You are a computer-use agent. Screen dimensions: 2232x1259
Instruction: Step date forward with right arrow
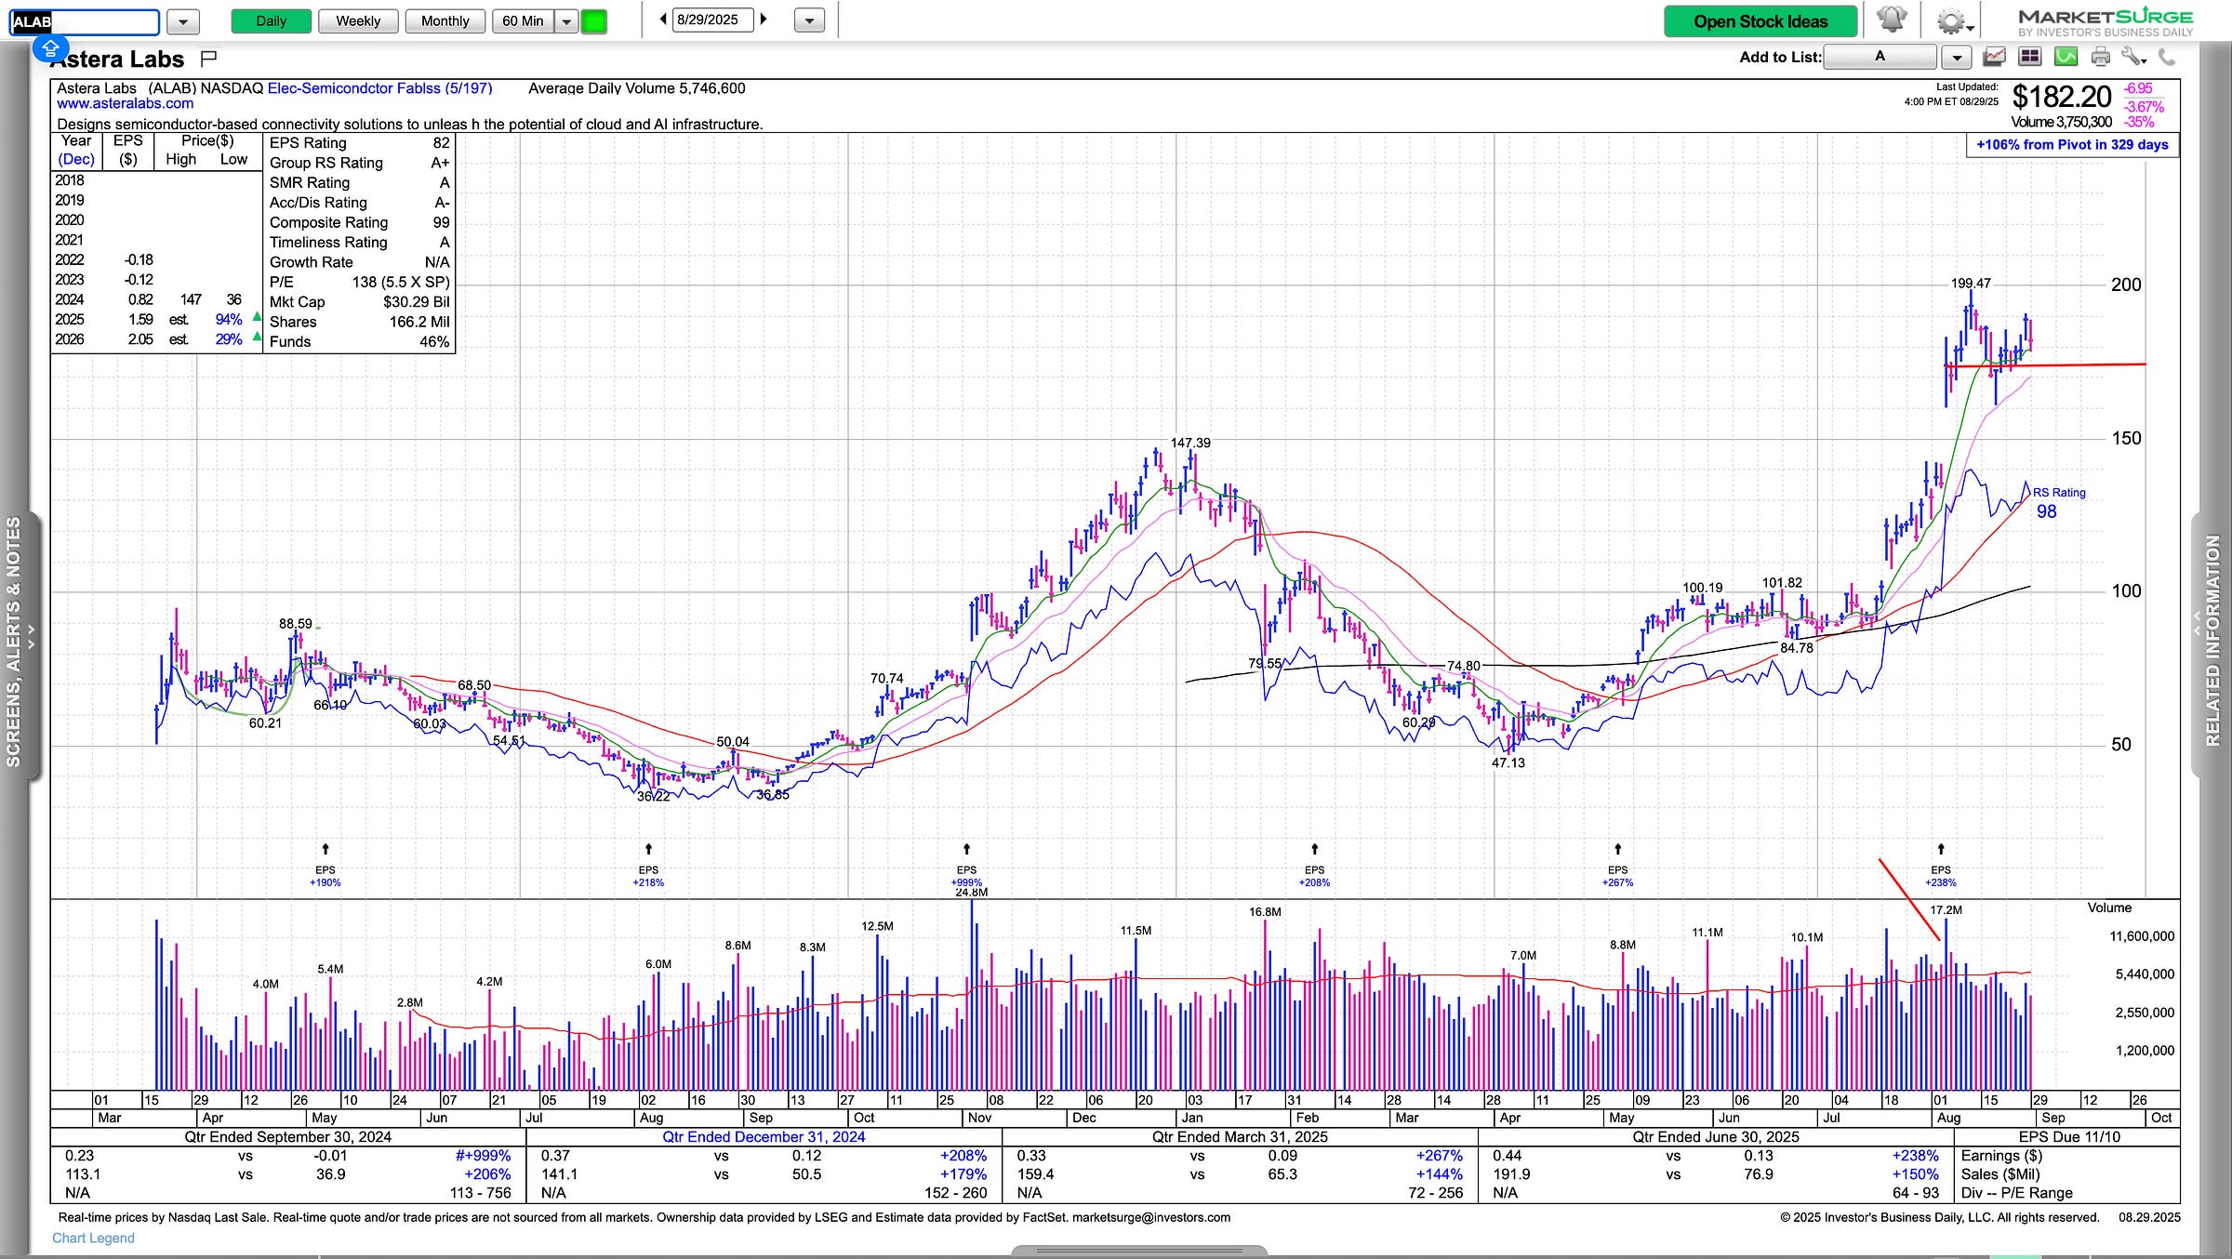[x=764, y=20]
